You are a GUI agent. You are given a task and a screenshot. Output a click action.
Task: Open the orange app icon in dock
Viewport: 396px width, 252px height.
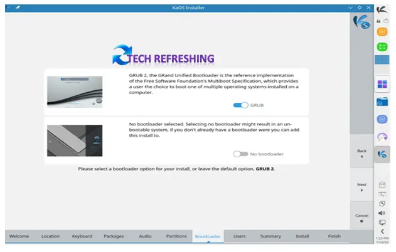(x=382, y=32)
